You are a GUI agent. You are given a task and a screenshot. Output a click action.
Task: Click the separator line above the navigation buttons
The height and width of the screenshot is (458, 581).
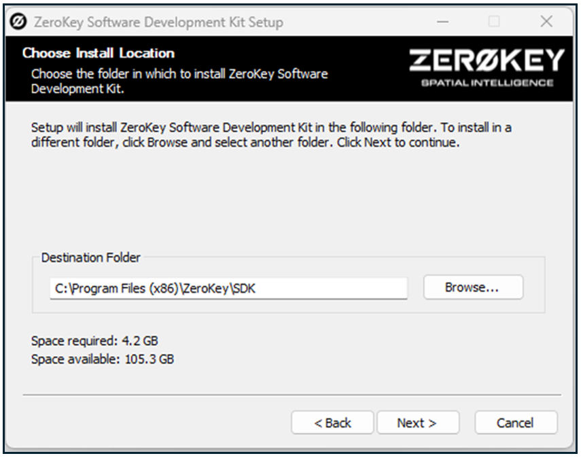(x=292, y=395)
